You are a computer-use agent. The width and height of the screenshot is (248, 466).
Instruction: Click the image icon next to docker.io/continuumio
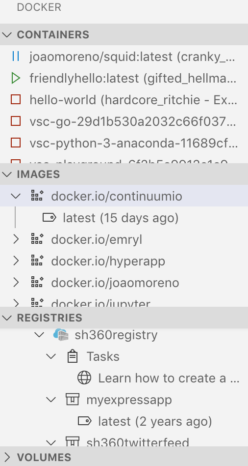coord(37,196)
